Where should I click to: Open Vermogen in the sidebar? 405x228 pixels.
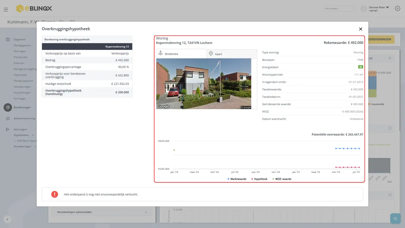[x=20, y=99]
